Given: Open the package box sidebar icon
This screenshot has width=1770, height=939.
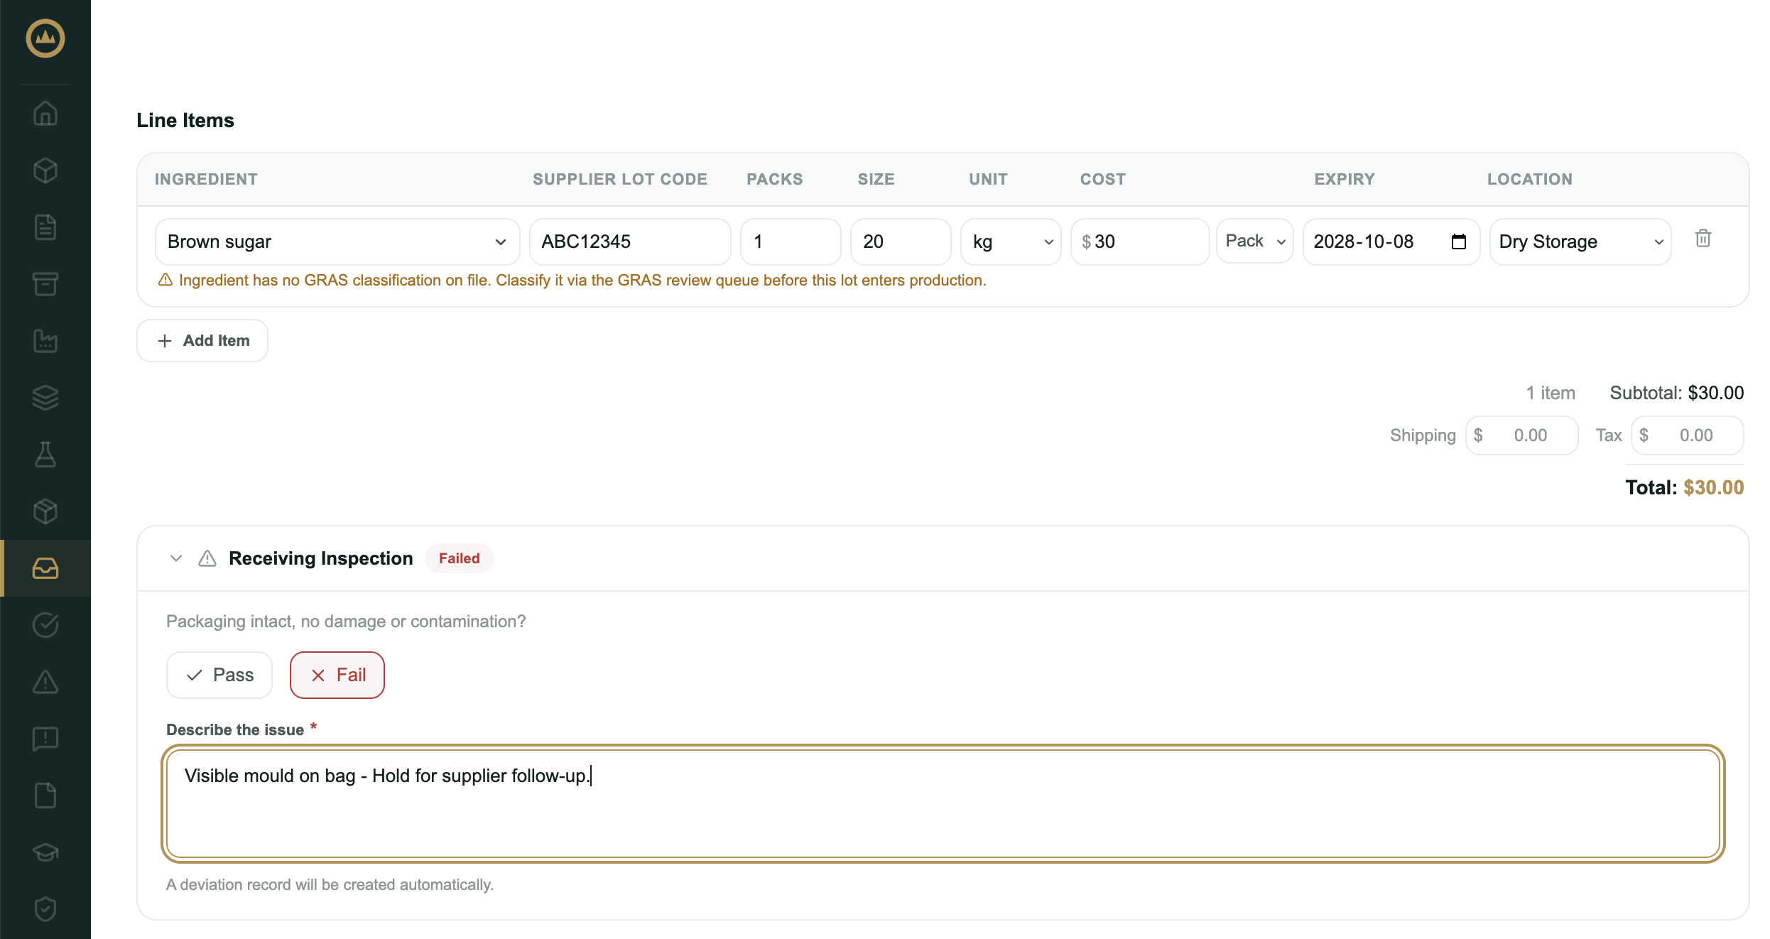Looking at the screenshot, I should (45, 511).
